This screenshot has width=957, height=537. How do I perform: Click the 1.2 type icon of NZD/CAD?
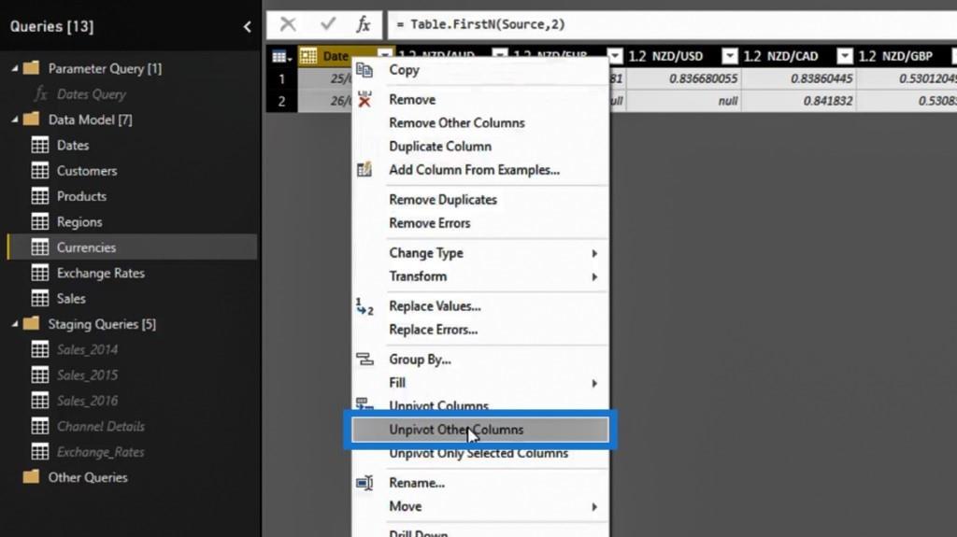tap(752, 57)
